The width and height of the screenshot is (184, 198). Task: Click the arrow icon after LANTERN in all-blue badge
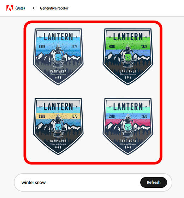tap(76, 37)
